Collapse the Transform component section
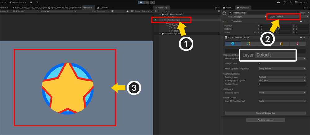This screenshot has width=310, height=135. pyautogui.click(x=223, y=21)
